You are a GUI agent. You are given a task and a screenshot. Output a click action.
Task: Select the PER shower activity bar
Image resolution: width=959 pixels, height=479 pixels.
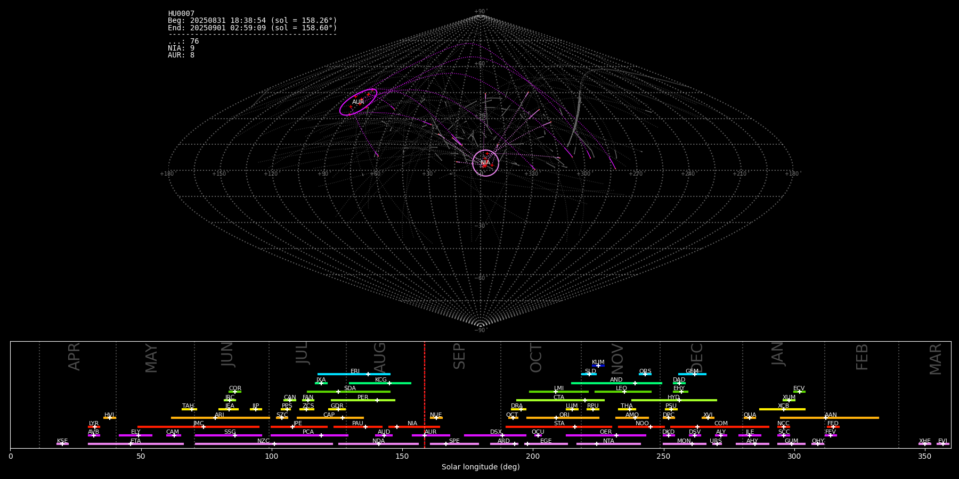[x=363, y=400]
